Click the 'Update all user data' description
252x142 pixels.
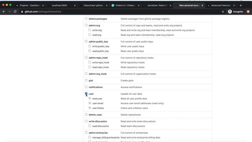tap(131, 94)
